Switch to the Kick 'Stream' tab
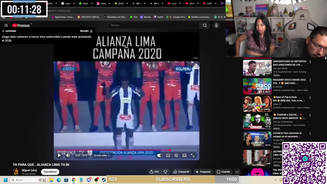327x184 pixels. (x=85, y=4)
